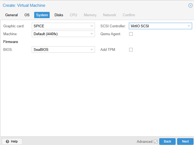Open the Confirm tab

pyautogui.click(x=129, y=15)
